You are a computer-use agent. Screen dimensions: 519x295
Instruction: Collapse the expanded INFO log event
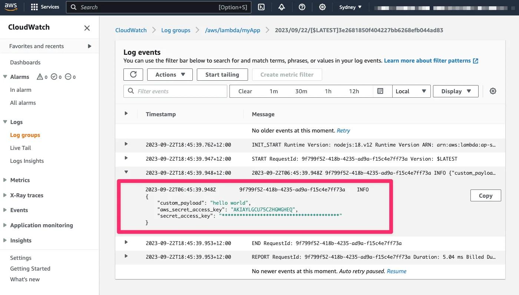[x=126, y=172]
